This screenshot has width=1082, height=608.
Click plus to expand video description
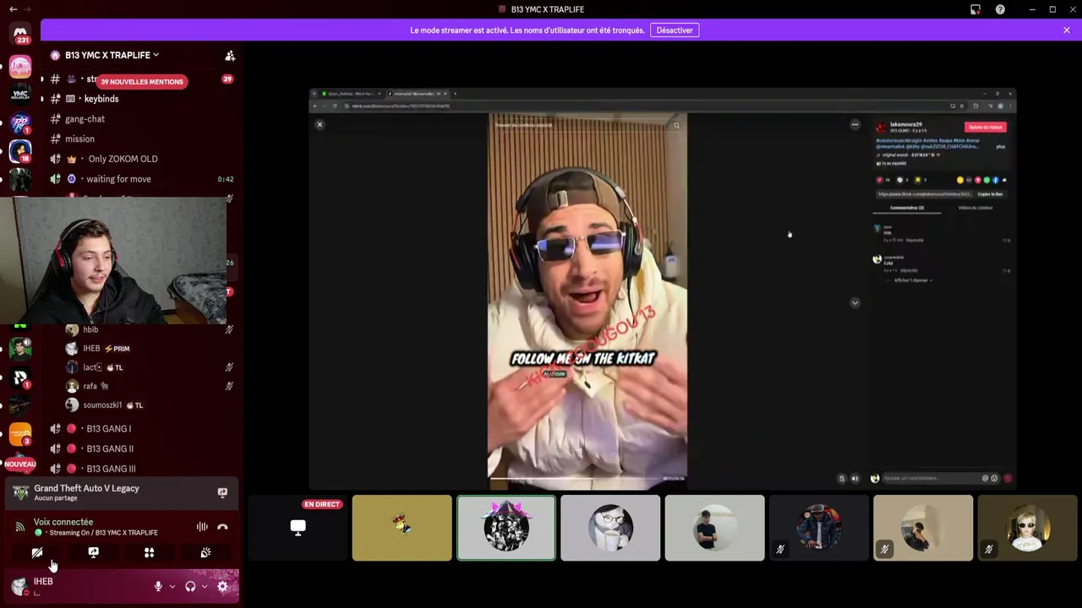point(1001,147)
